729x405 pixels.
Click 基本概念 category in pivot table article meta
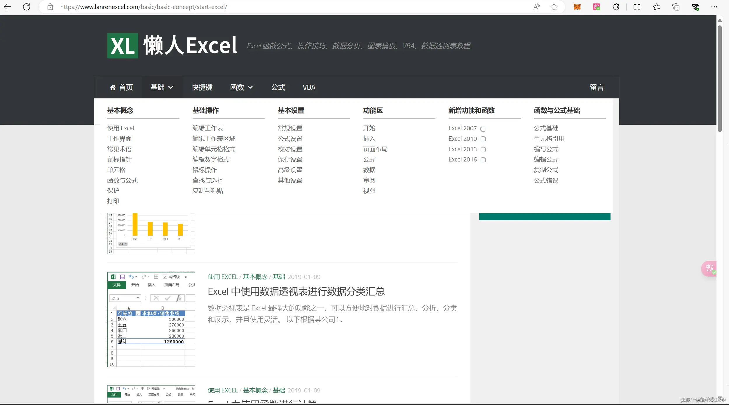(x=255, y=277)
